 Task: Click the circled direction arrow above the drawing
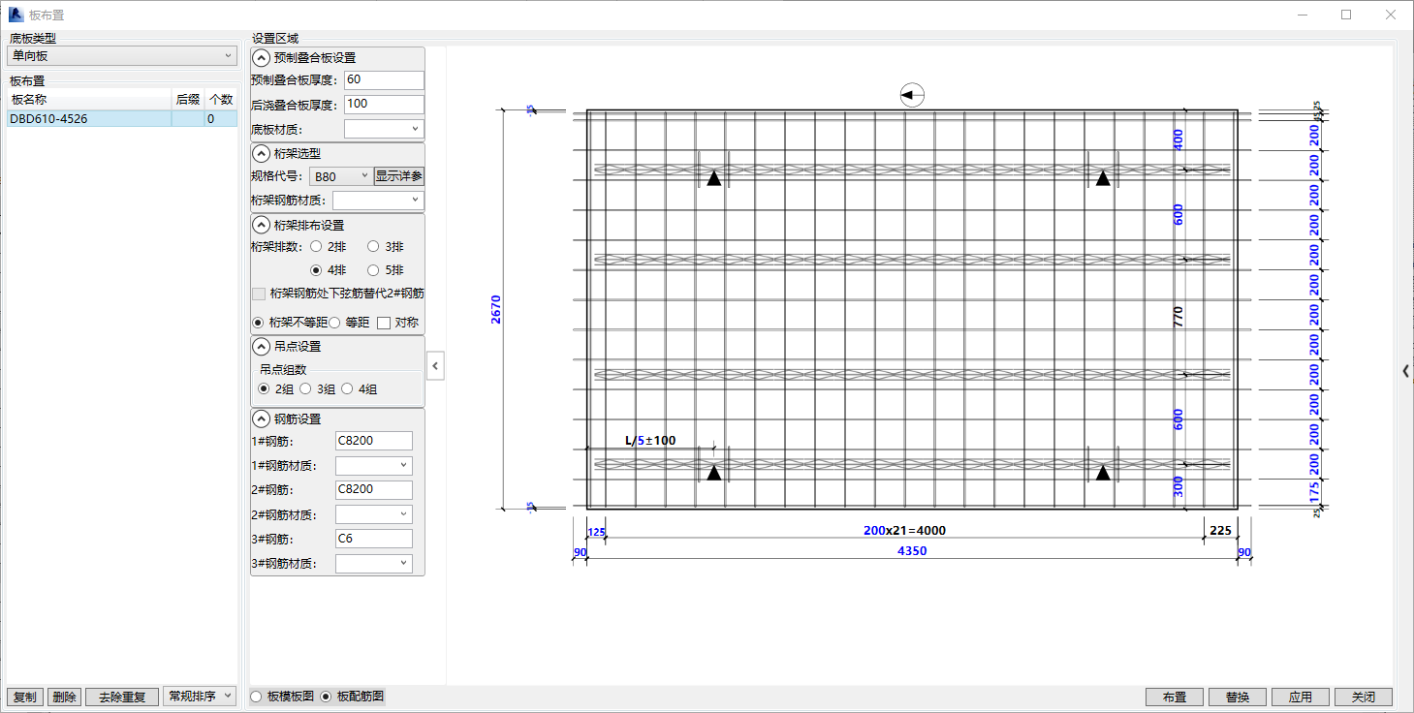pos(912,95)
